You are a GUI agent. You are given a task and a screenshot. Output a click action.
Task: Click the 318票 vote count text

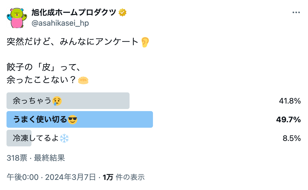point(17,158)
